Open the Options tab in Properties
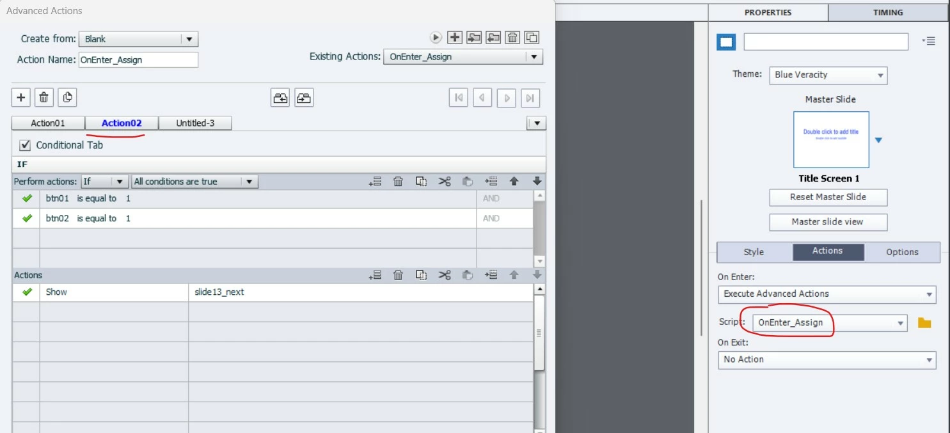The image size is (950, 433). click(902, 252)
